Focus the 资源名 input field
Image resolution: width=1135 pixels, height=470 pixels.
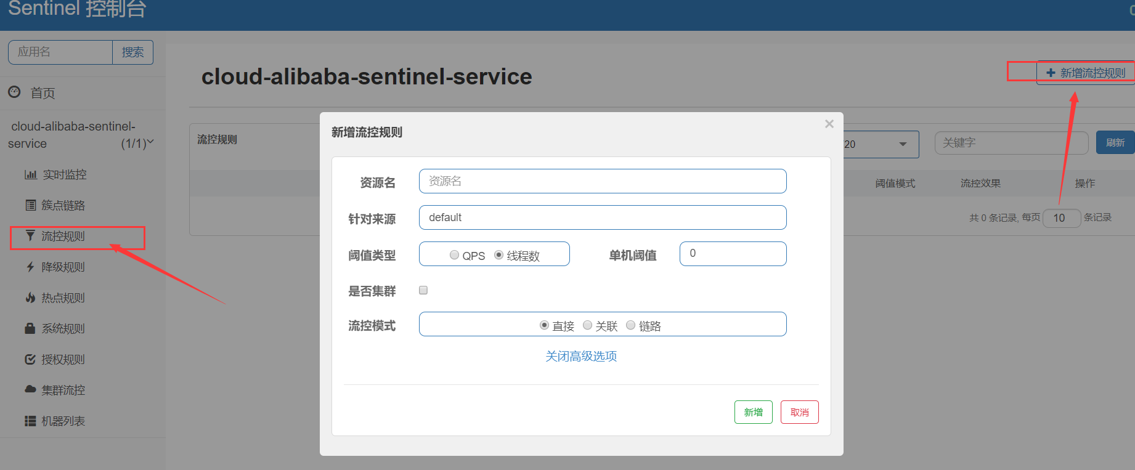click(x=603, y=181)
